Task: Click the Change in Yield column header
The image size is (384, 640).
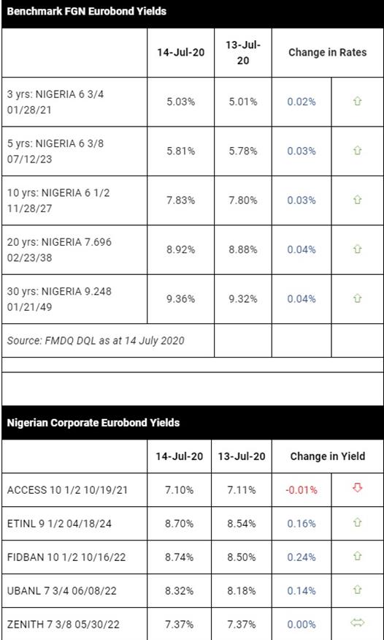Action: click(x=327, y=456)
